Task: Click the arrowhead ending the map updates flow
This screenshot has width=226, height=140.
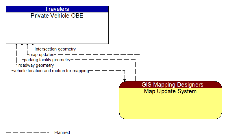Action: point(27,45)
